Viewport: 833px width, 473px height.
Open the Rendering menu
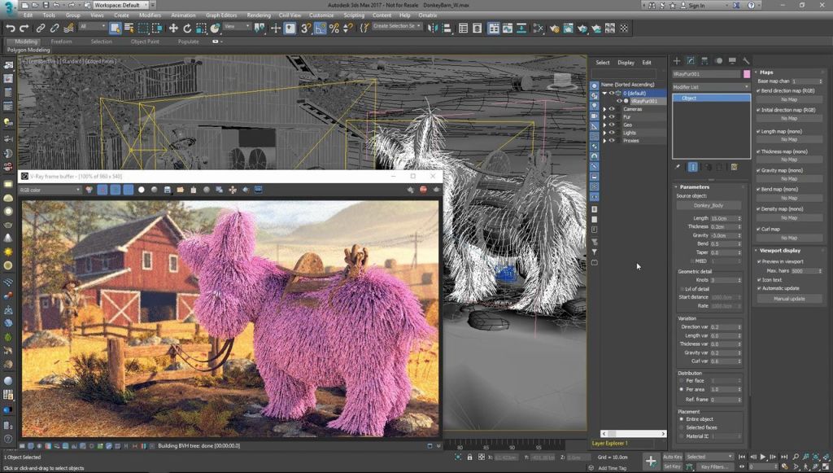pyautogui.click(x=259, y=15)
